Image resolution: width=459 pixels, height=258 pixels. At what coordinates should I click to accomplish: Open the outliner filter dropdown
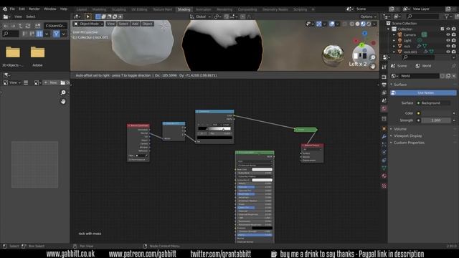coord(448,16)
